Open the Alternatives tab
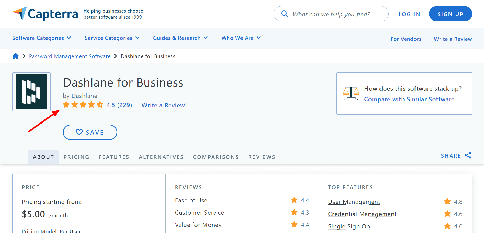The height and width of the screenshot is (233, 484). 161,157
